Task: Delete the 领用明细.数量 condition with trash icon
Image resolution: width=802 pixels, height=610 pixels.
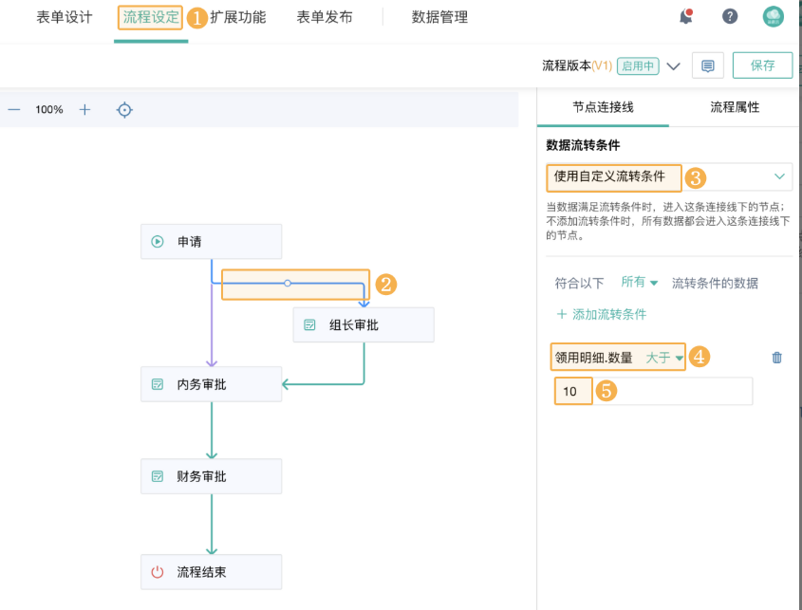Action: point(777,358)
